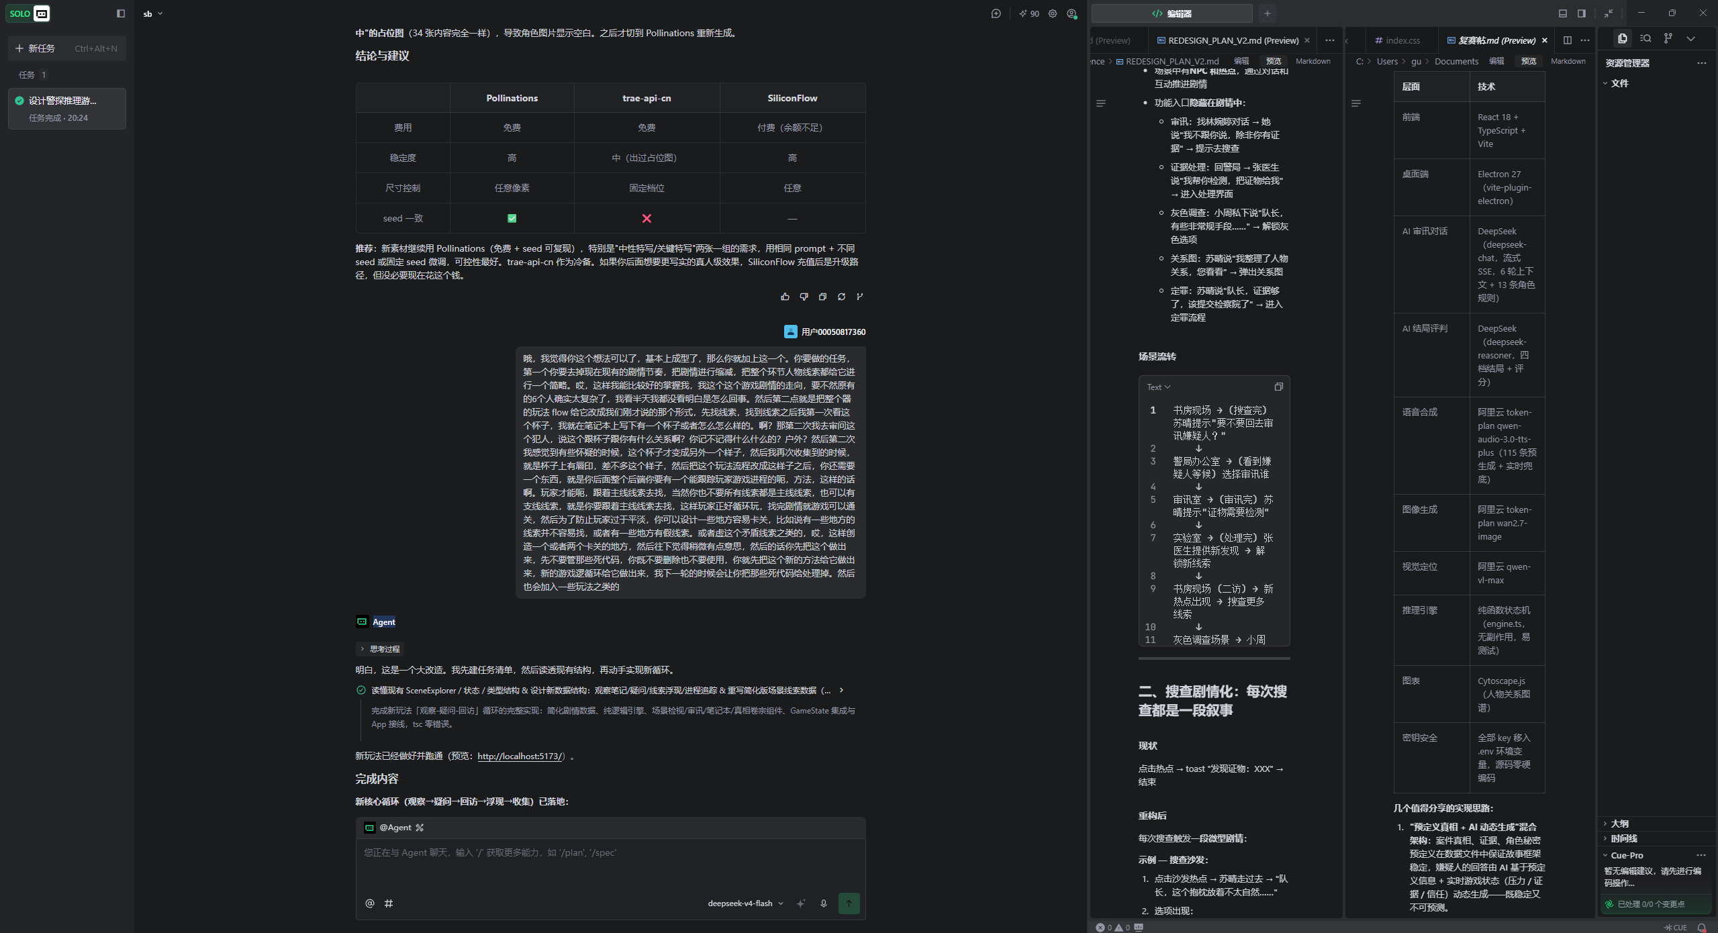Open the @Agent tools icon
This screenshot has width=1718, height=933.
pos(420,828)
